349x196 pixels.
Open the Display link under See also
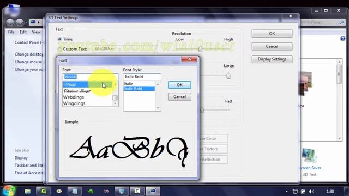pyautogui.click(x=21, y=158)
